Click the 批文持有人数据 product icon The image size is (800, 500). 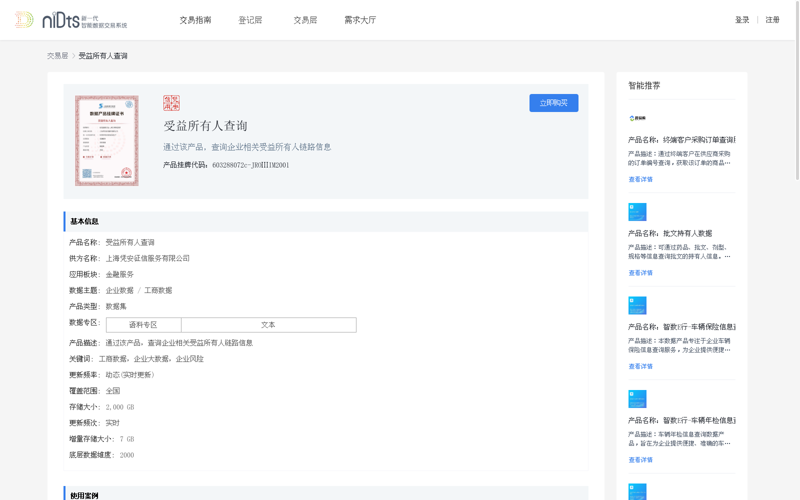[x=637, y=212]
